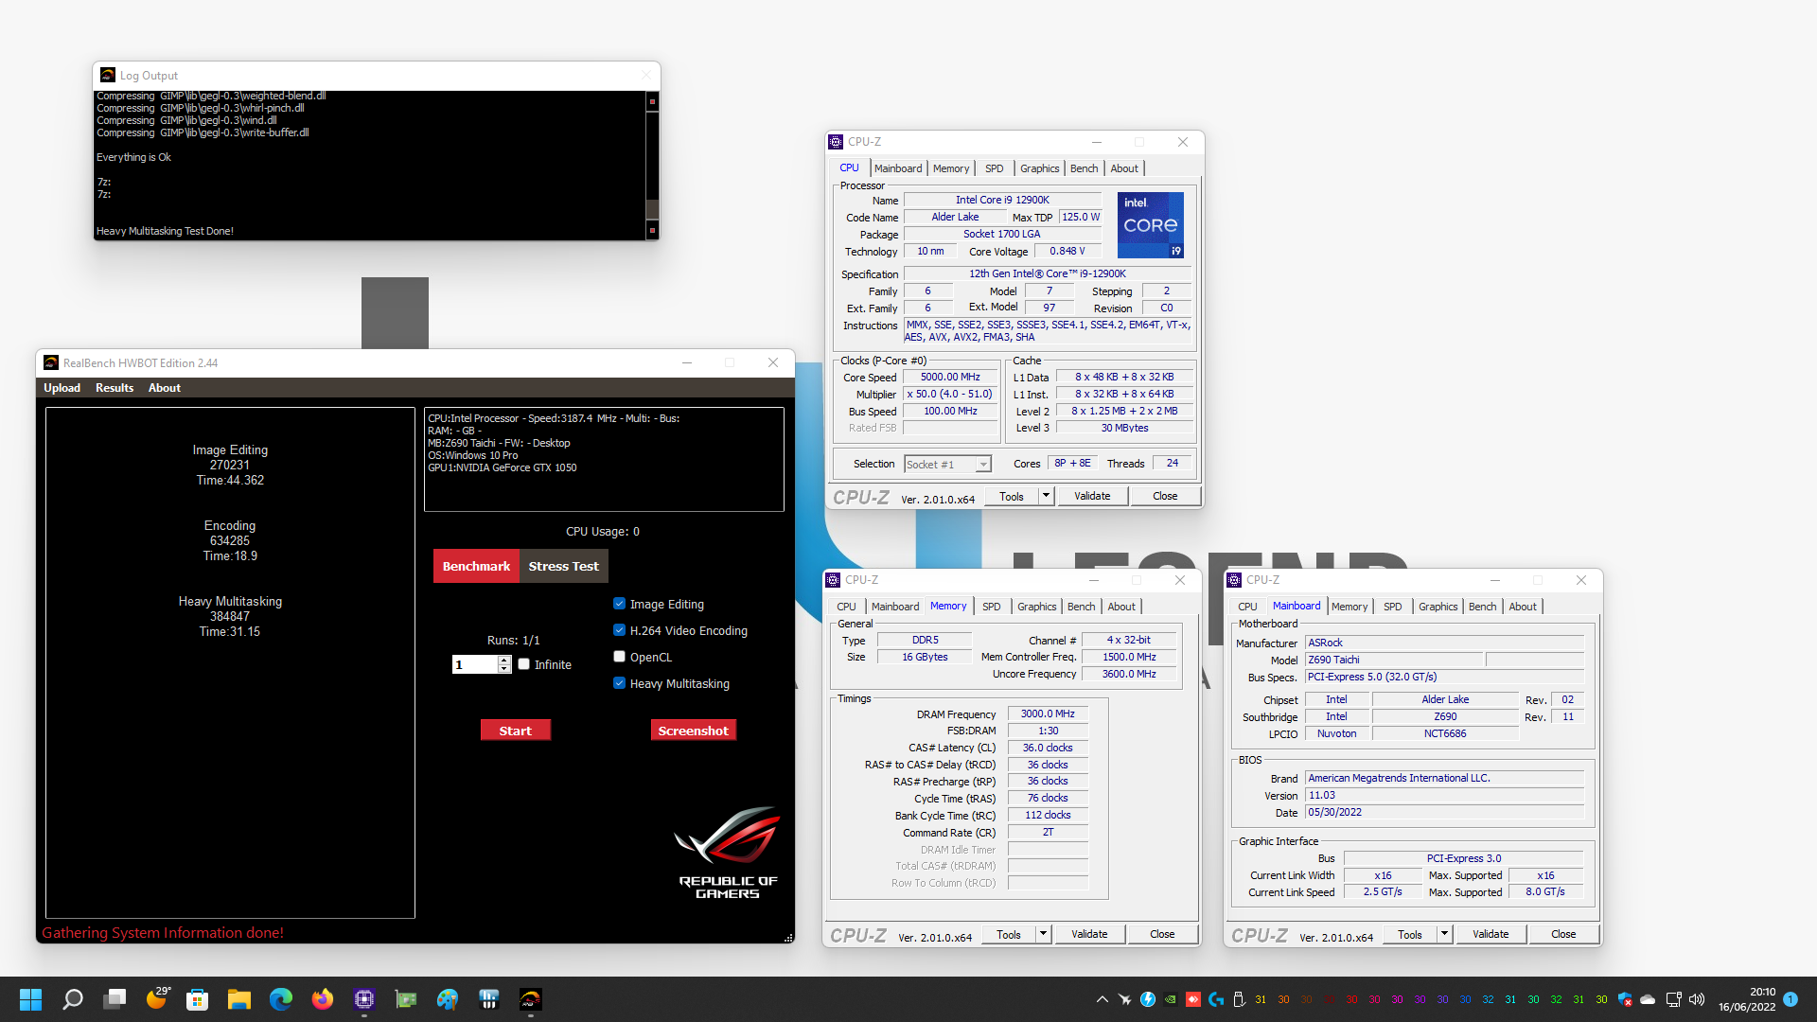The width and height of the screenshot is (1817, 1022).
Task: Click the Log Output scrollbar thumb
Action: [652, 210]
